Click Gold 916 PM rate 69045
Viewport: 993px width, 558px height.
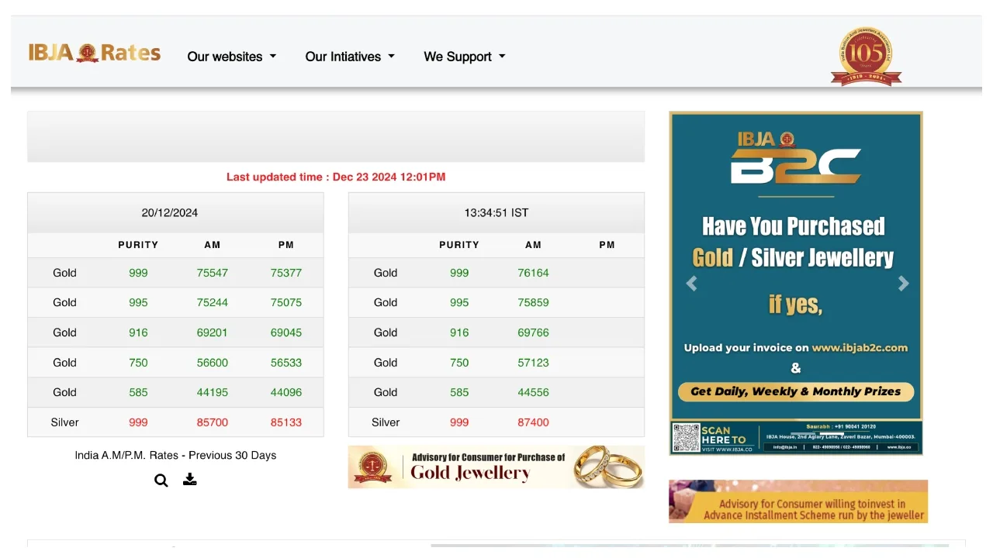(286, 332)
